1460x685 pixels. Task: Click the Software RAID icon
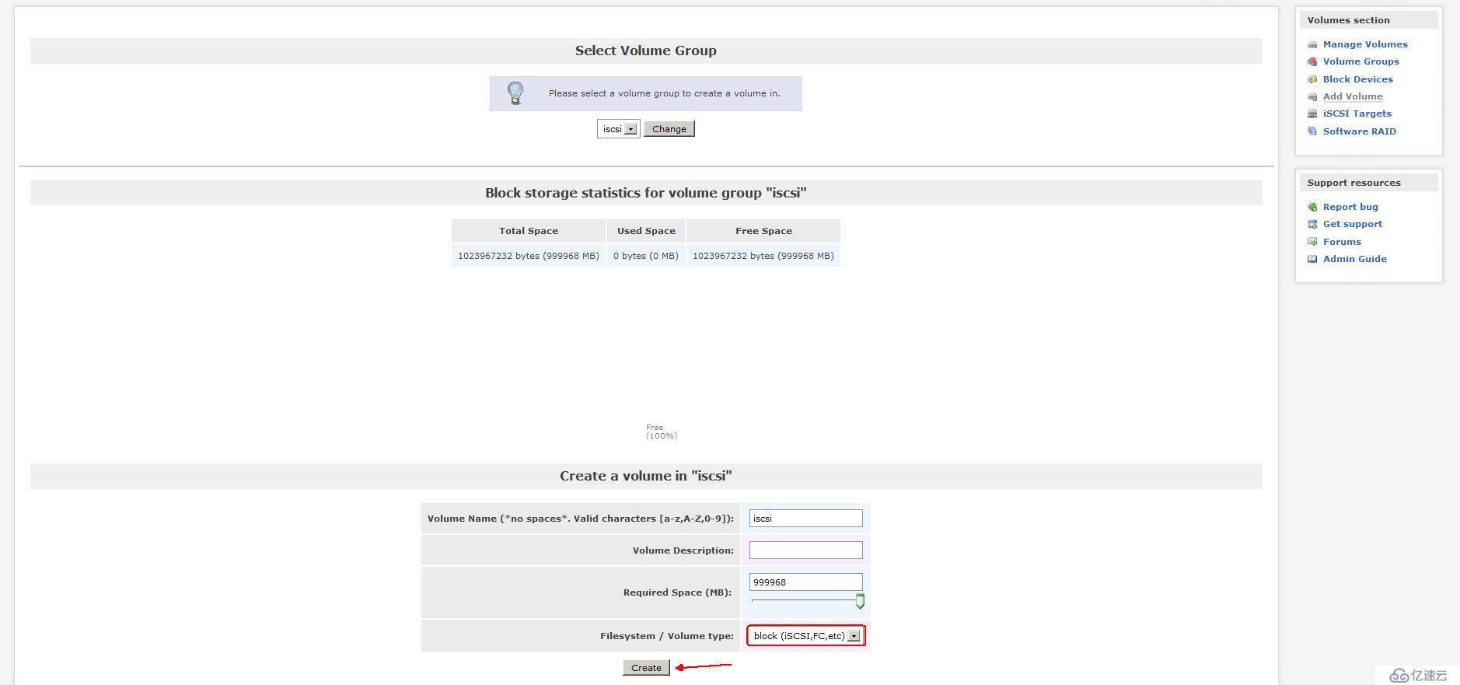coord(1312,131)
